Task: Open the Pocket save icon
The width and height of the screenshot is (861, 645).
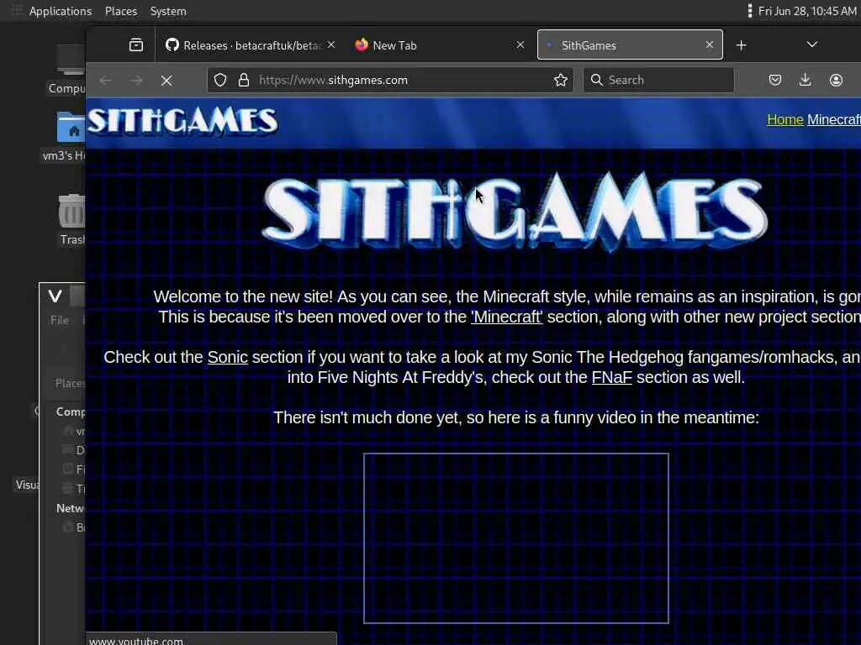Action: click(x=774, y=80)
